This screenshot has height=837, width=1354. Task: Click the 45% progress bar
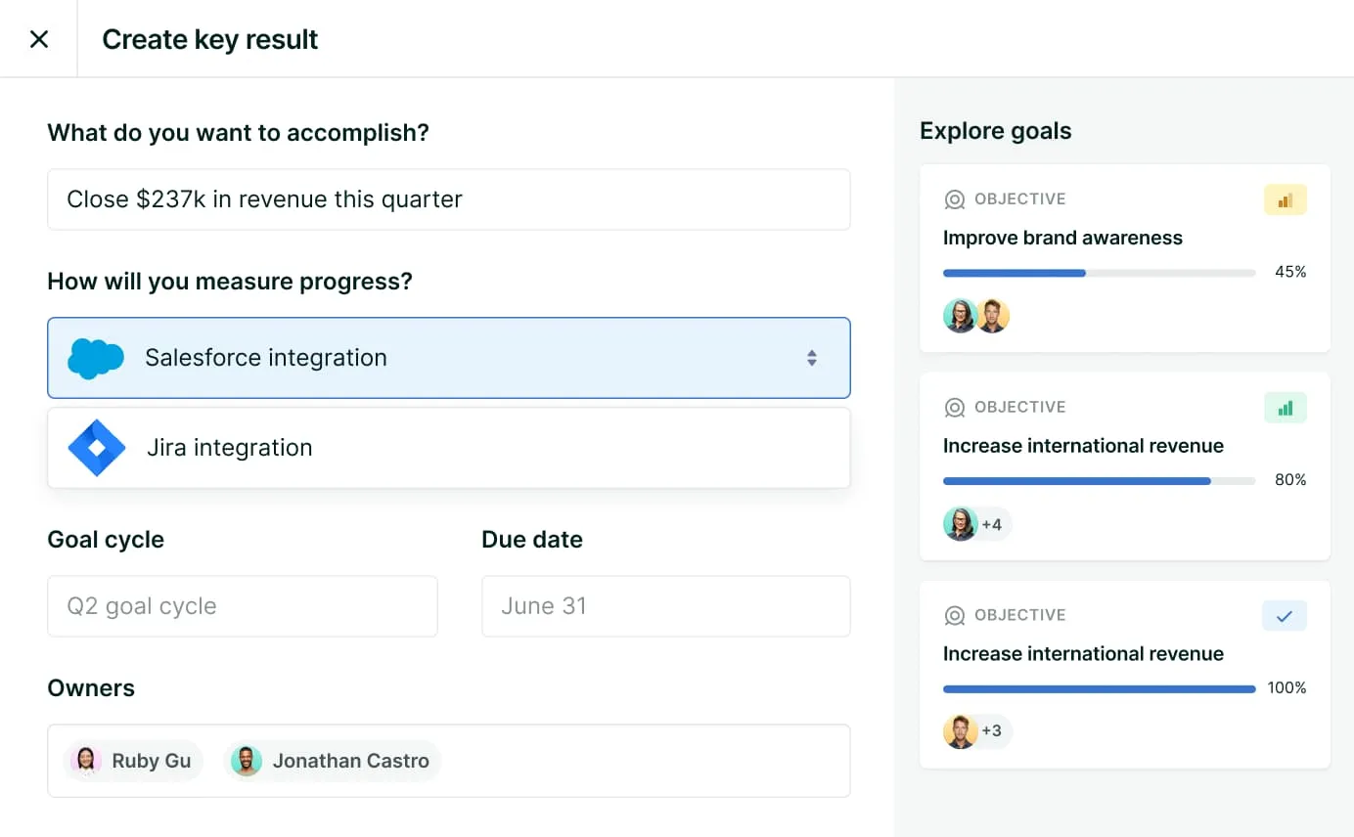(1099, 273)
